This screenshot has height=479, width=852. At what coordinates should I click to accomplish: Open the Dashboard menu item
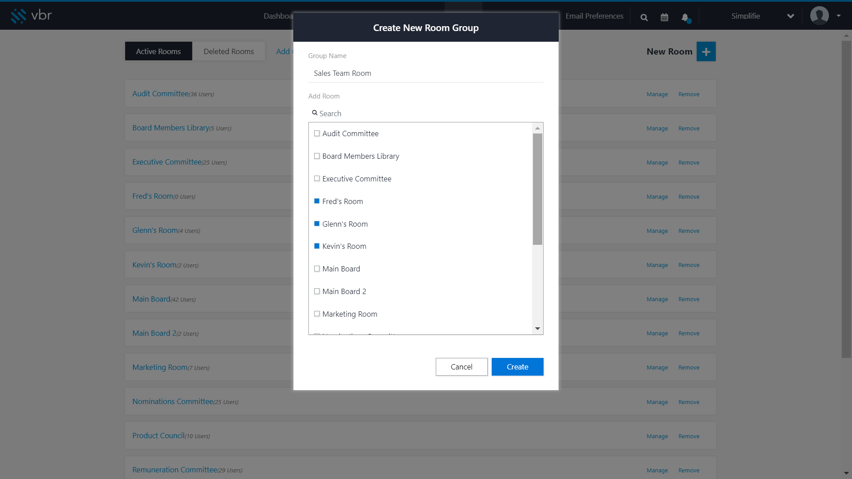coord(278,16)
